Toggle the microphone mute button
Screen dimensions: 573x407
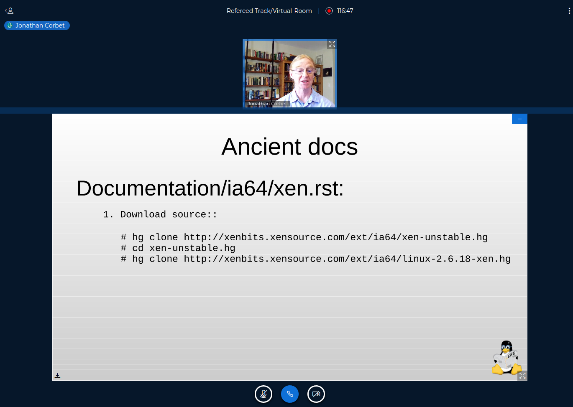pyautogui.click(x=263, y=394)
